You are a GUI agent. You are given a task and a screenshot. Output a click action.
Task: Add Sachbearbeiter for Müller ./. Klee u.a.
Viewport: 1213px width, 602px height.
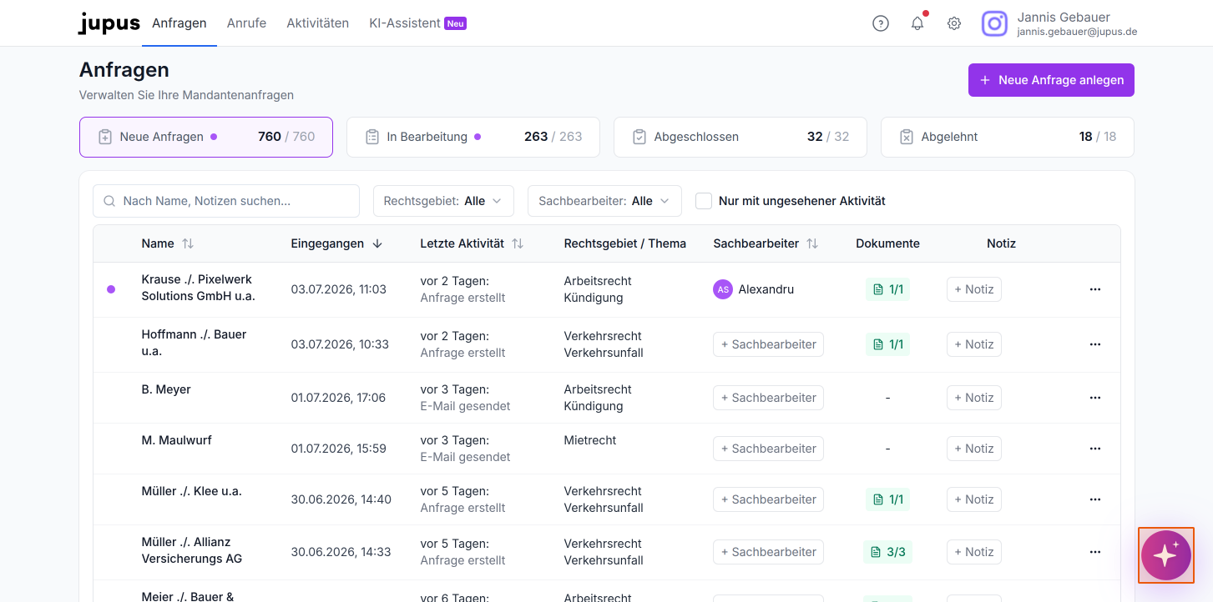pyautogui.click(x=768, y=499)
